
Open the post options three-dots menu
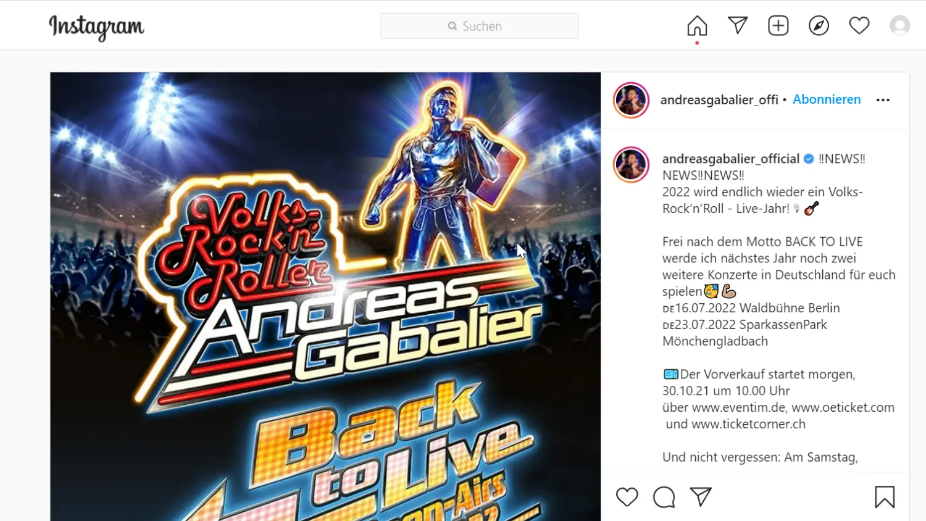click(883, 100)
